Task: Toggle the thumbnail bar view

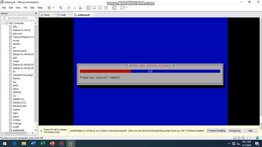Action: [95, 8]
